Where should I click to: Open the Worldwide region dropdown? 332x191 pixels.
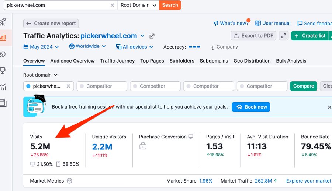click(87, 46)
